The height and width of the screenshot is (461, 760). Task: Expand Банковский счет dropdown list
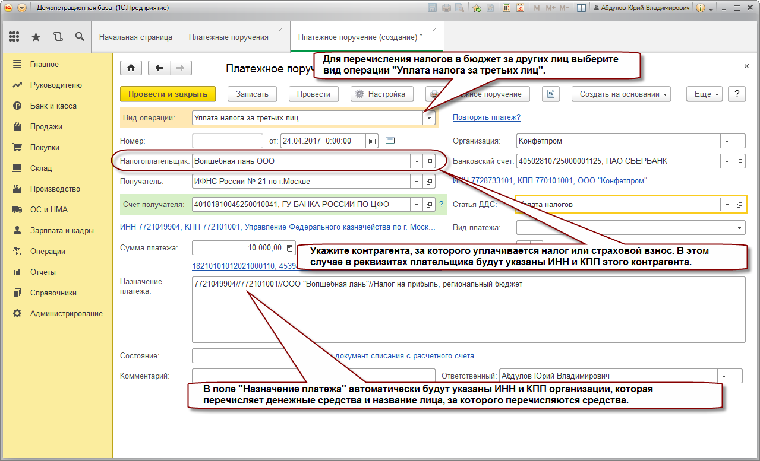tap(727, 161)
